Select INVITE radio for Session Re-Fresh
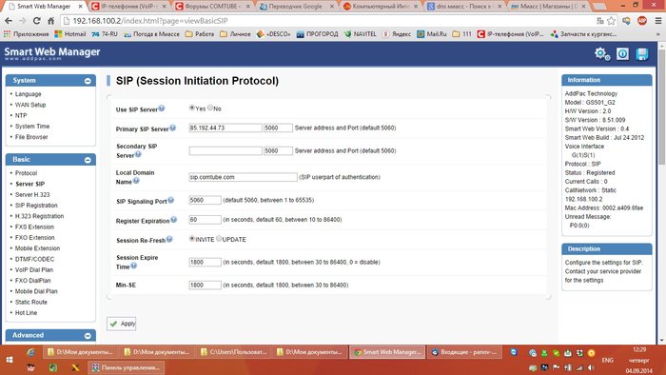666x375 pixels. coord(192,239)
